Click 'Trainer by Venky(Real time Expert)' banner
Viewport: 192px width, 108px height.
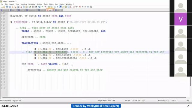click(96, 106)
